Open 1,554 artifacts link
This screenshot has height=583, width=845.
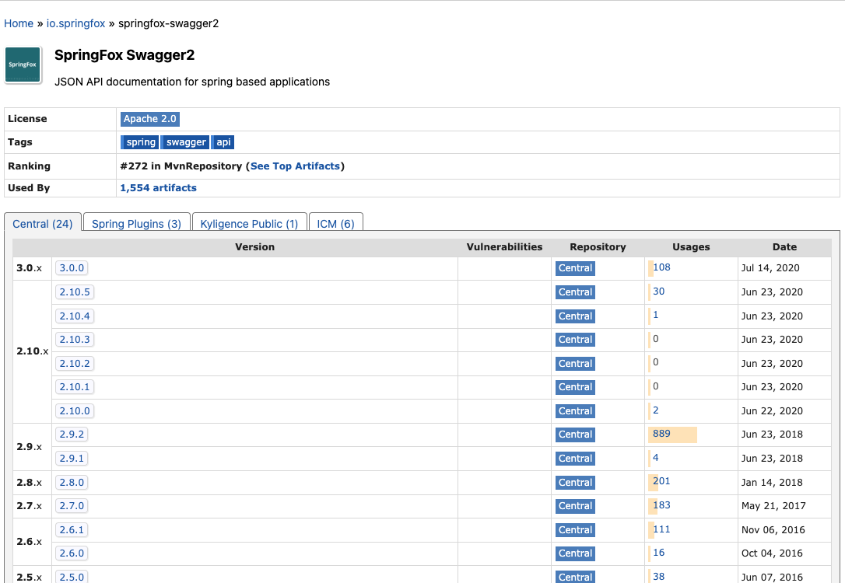158,188
